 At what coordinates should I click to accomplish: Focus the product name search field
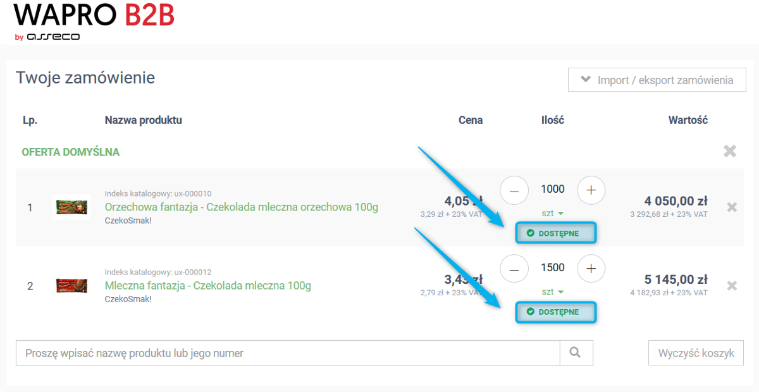288,353
